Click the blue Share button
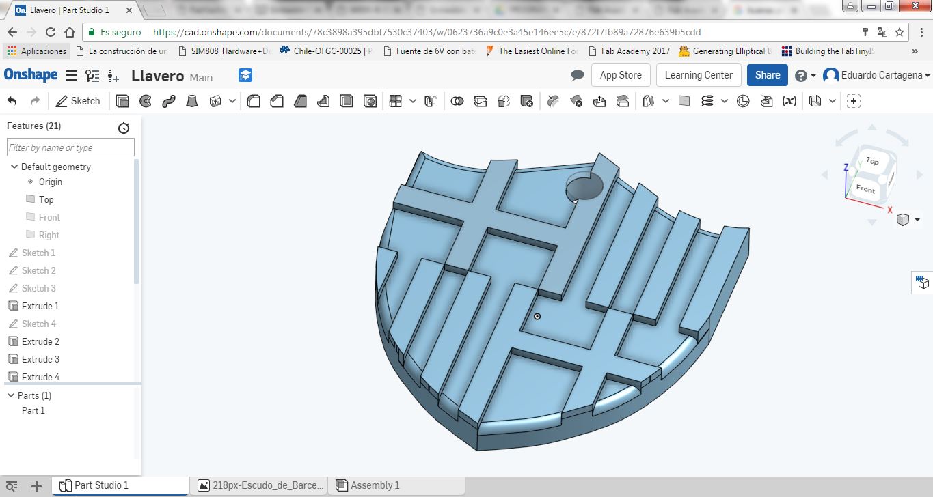Image resolution: width=933 pixels, height=497 pixels. click(768, 75)
